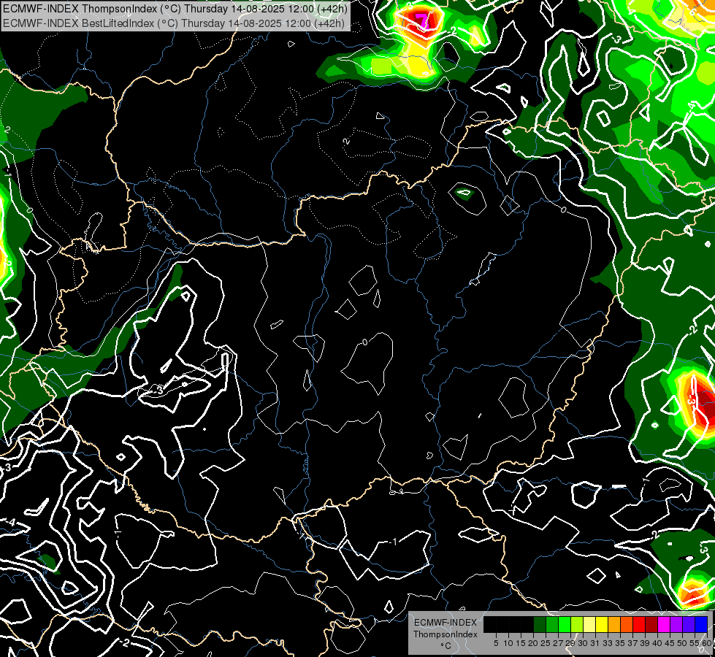The height and width of the screenshot is (657, 715).
Task: Click legend tick label 60
Action: [707, 643]
